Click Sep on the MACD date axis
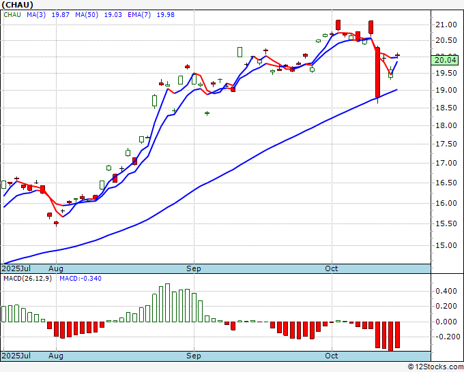Image resolution: width=464 pixels, height=372 pixels. (x=194, y=356)
